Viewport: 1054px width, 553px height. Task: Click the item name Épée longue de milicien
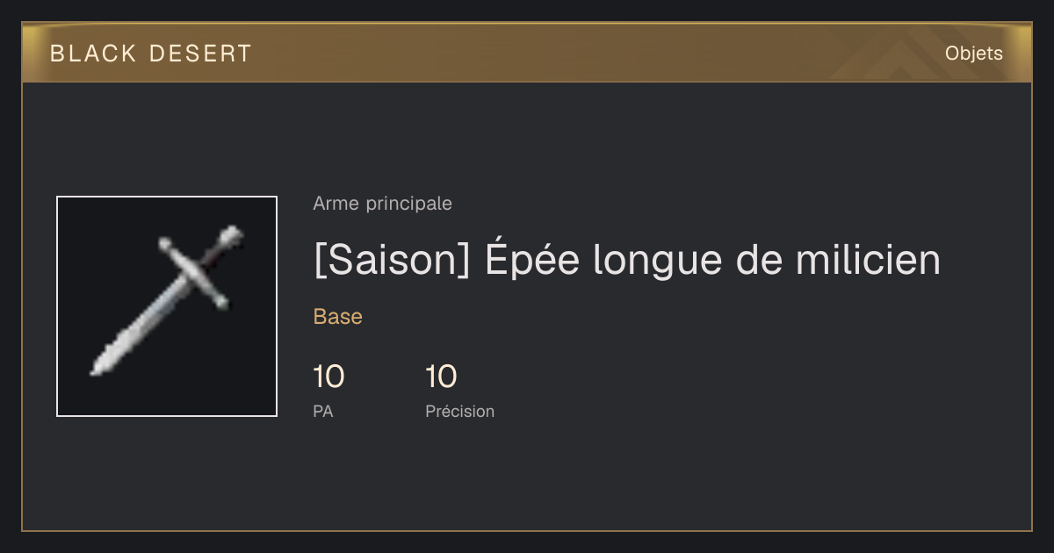point(711,260)
